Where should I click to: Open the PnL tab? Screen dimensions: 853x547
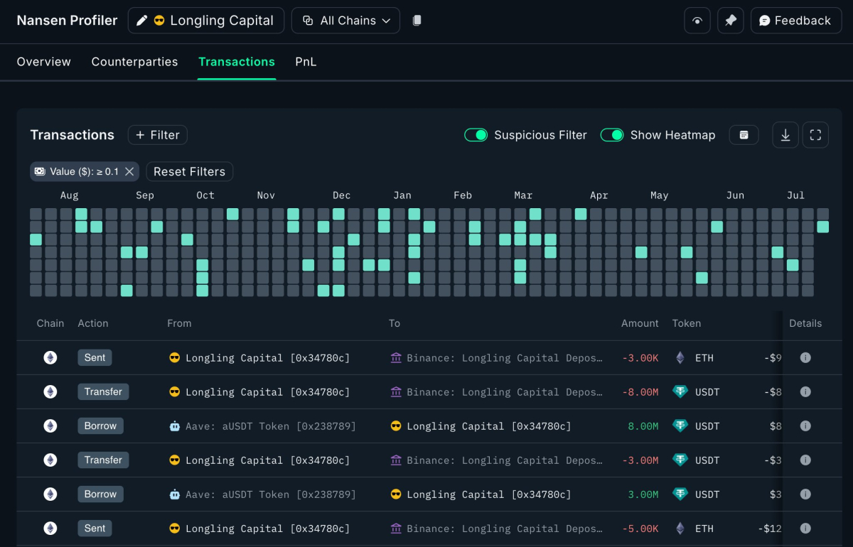[x=306, y=62]
